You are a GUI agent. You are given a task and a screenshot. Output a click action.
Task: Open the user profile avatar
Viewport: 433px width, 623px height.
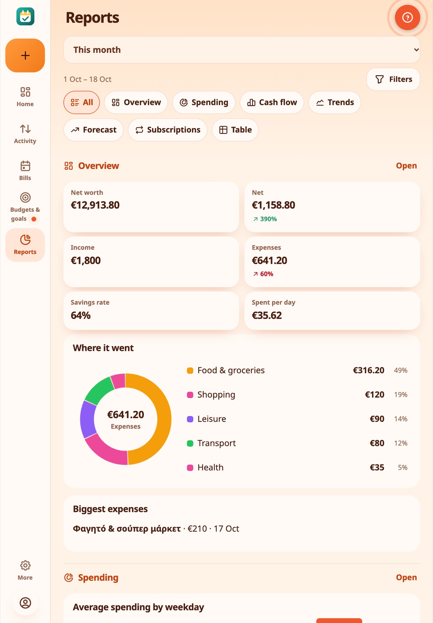pos(25,603)
